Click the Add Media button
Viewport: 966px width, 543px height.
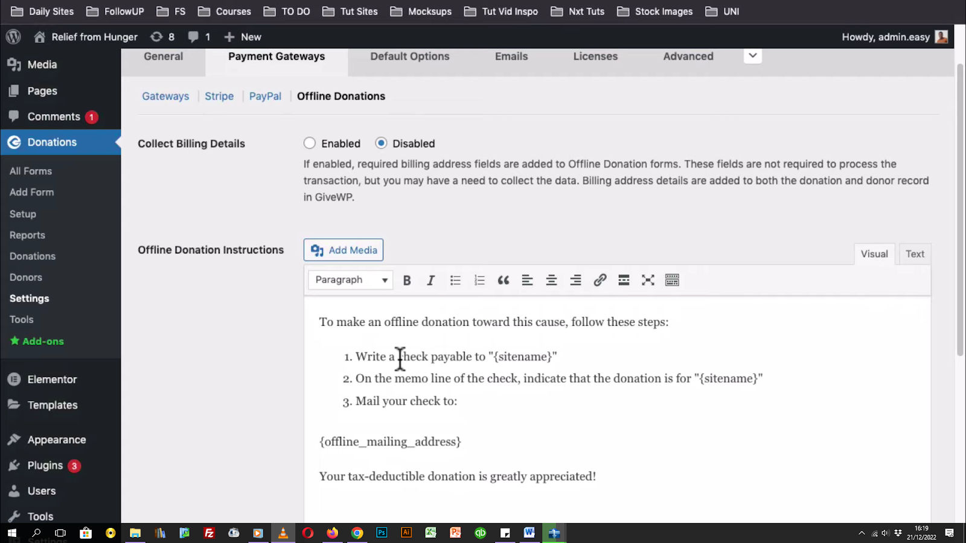point(344,250)
